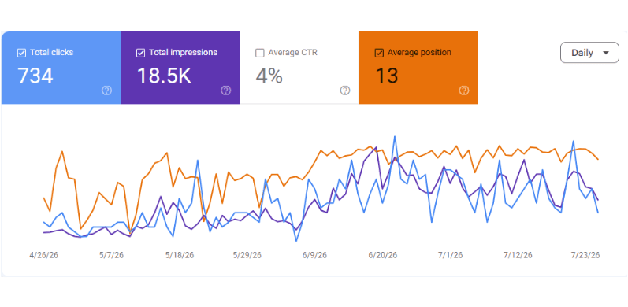The height and width of the screenshot is (307, 628).
Task: Click the 7/23/26 date label
Action: [x=585, y=255]
